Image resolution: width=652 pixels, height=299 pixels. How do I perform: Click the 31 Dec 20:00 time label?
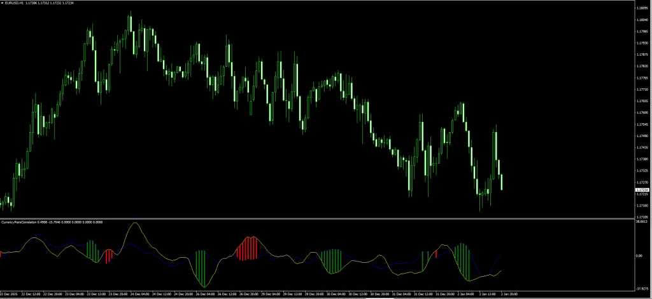pyautogui.click(x=445, y=294)
